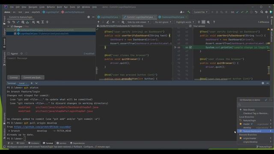The width and height of the screenshot is (274, 154).
Task: Click the Rollback icon in Commit toolbar
Action: [13, 22]
